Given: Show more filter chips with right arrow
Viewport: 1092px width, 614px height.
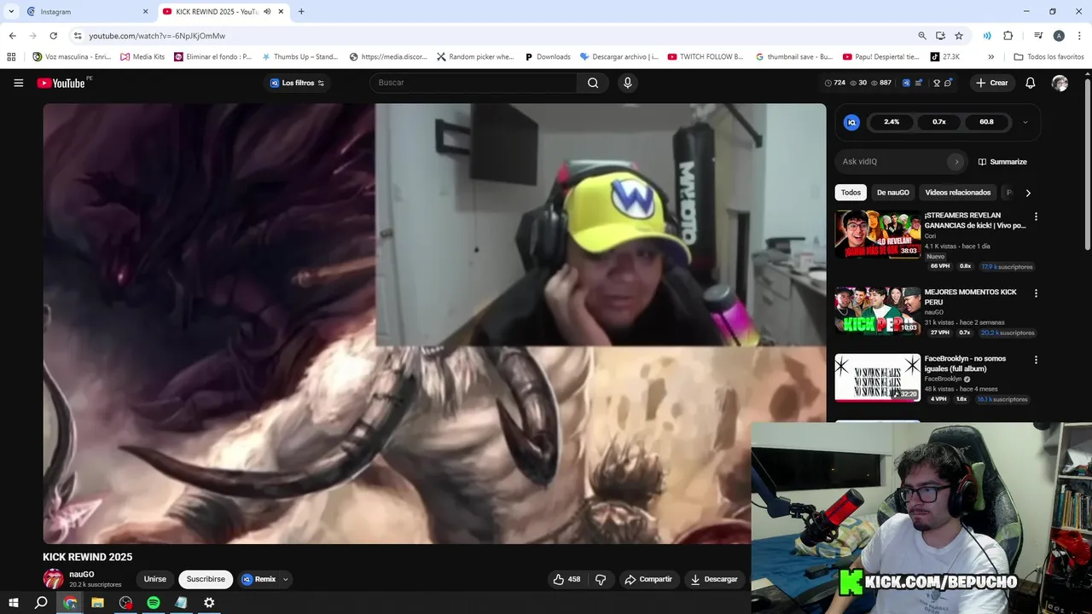Looking at the screenshot, I should pyautogui.click(x=1028, y=193).
